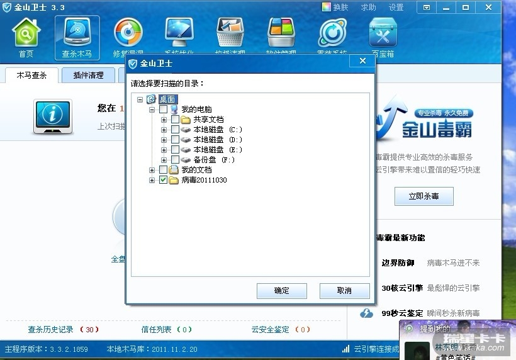This screenshot has height=360, width=516.
Task: Confirm with the 确定 button
Action: (x=282, y=291)
